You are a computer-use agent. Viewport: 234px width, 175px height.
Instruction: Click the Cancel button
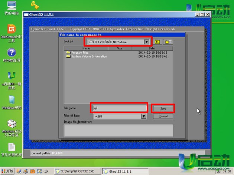pos(163,116)
